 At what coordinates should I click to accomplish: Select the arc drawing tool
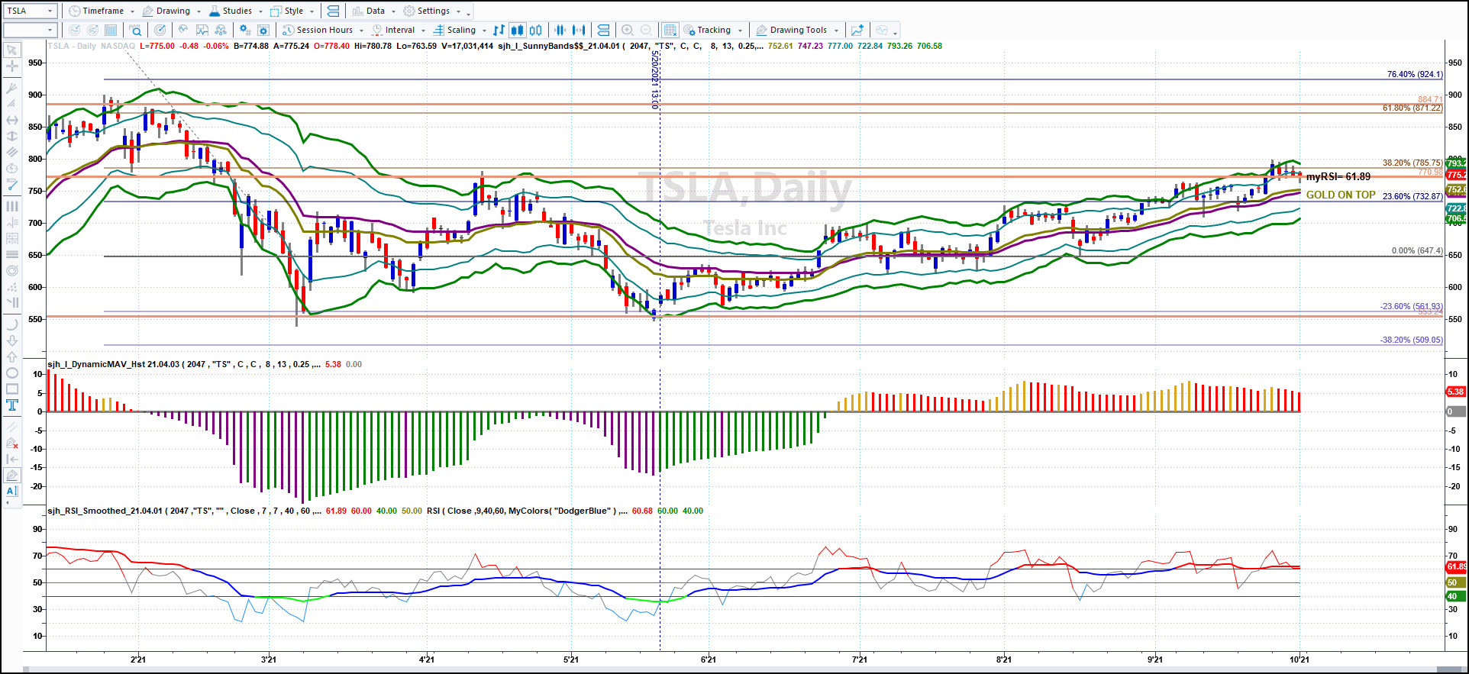(x=12, y=324)
